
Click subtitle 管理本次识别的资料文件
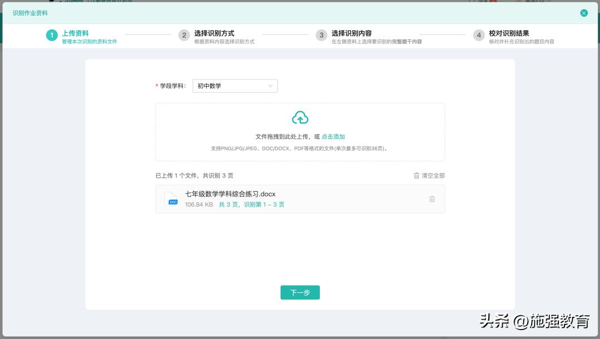[x=89, y=42]
